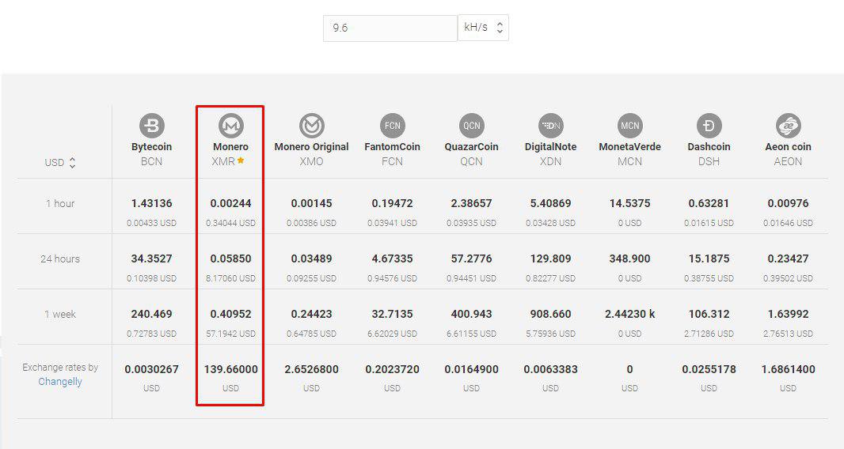Select MonetaVerde weekly value 2.44230 k
The image size is (844, 449).
point(629,315)
